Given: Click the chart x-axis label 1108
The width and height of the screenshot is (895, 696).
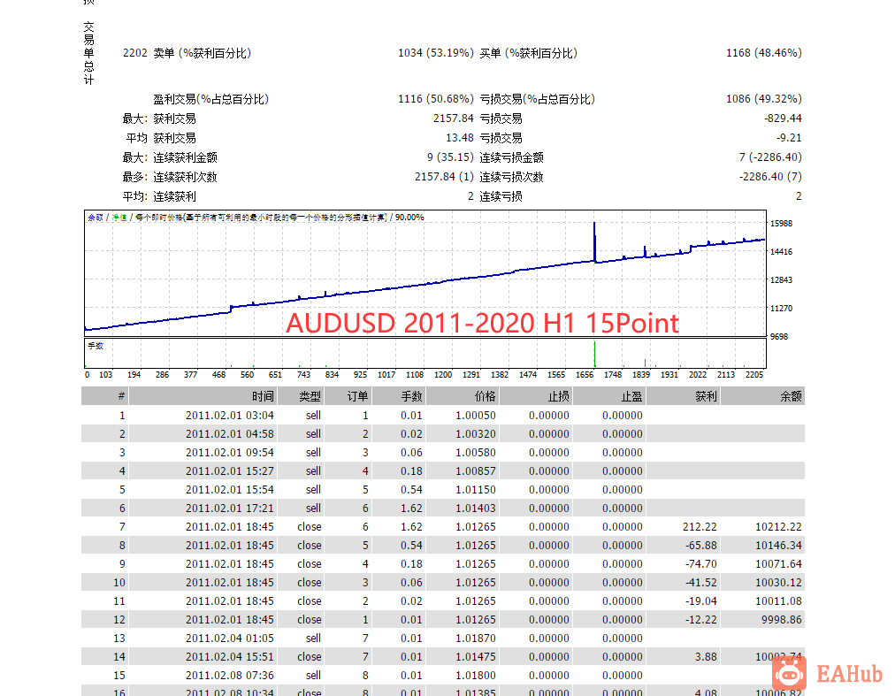Looking at the screenshot, I should 415,375.
